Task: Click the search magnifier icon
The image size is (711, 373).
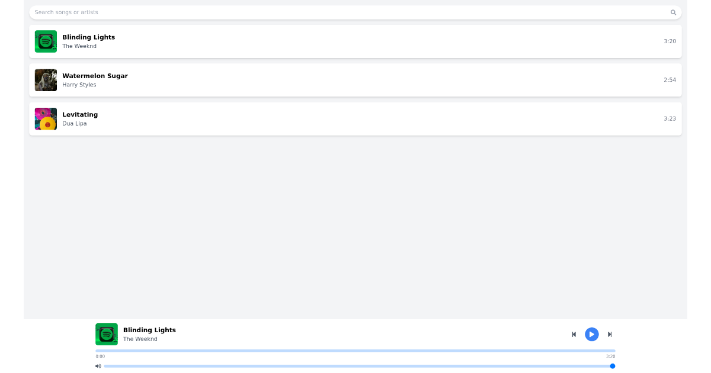Action: (673, 12)
